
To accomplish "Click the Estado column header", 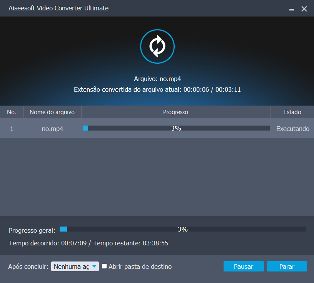I will coord(292,112).
